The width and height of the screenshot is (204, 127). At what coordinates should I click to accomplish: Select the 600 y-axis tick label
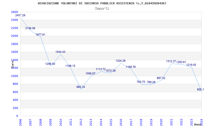[x=16, y=92]
